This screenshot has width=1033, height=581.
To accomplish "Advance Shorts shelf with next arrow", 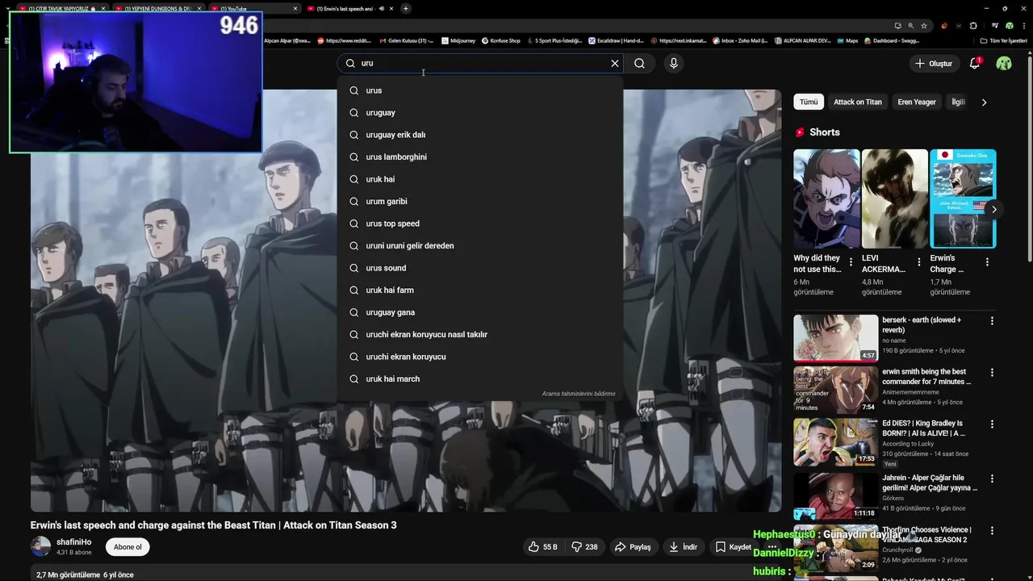I will pyautogui.click(x=993, y=209).
